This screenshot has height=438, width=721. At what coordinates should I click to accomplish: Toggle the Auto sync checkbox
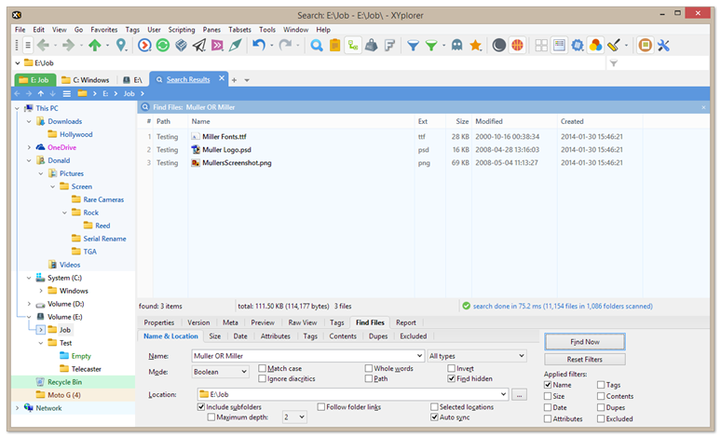[434, 417]
